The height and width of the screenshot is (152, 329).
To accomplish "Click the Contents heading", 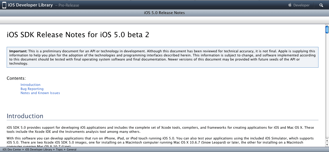I will click(x=16, y=78).
